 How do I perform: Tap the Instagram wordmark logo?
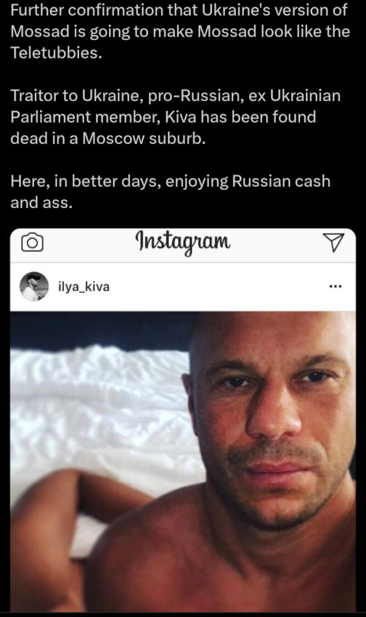click(182, 242)
